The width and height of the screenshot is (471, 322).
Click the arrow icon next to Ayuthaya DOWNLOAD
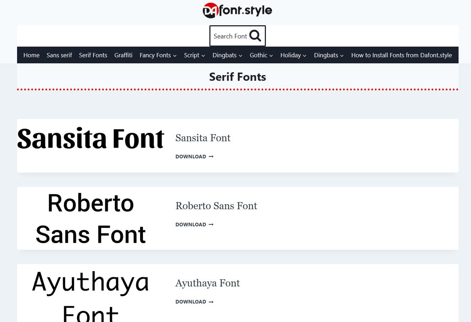[211, 302]
